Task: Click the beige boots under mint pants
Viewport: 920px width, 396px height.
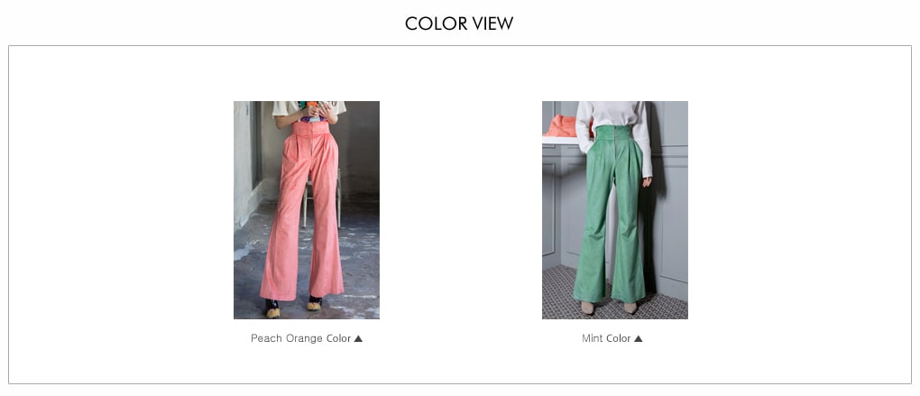Action: click(x=609, y=308)
